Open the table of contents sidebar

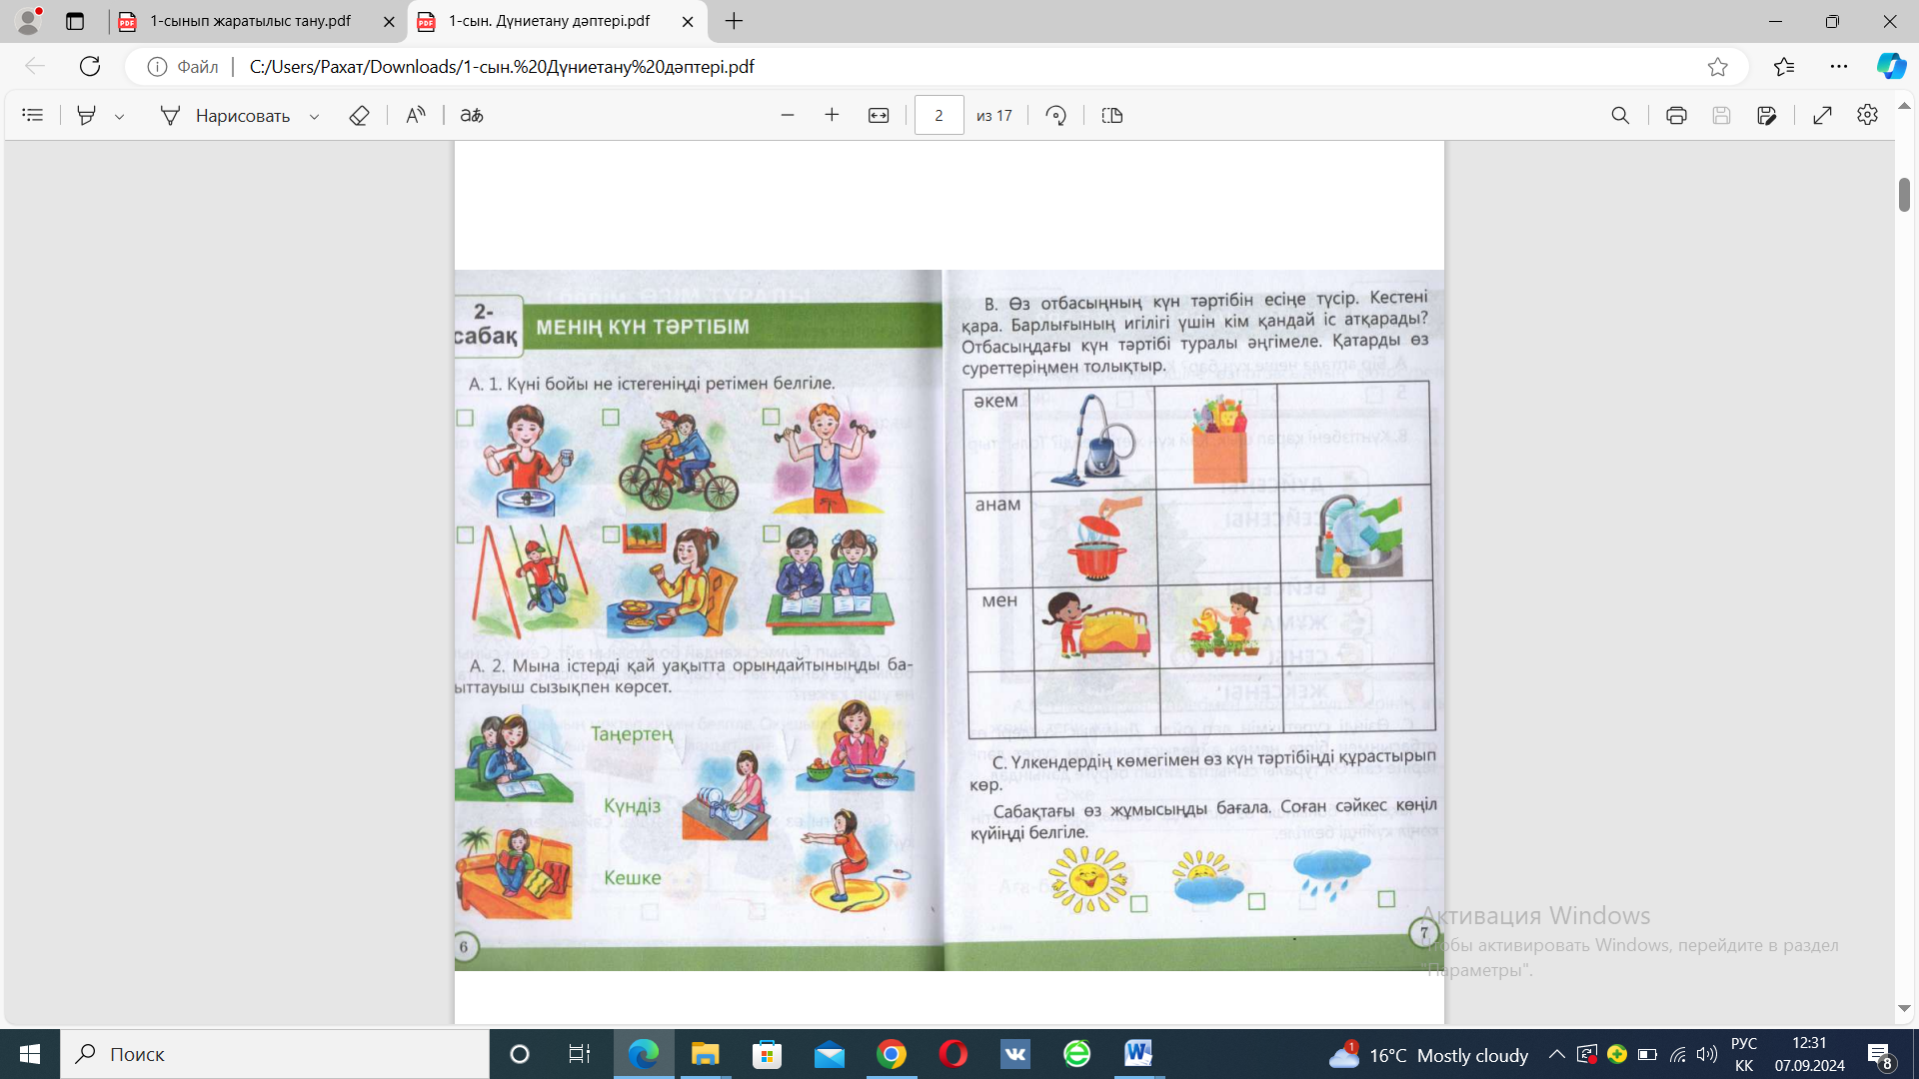pyautogui.click(x=32, y=116)
